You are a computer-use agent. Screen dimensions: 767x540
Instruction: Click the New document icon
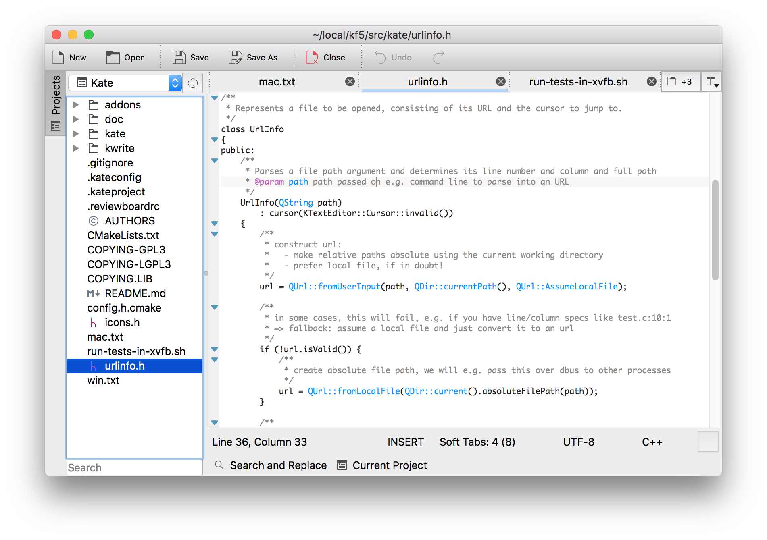tap(58, 58)
